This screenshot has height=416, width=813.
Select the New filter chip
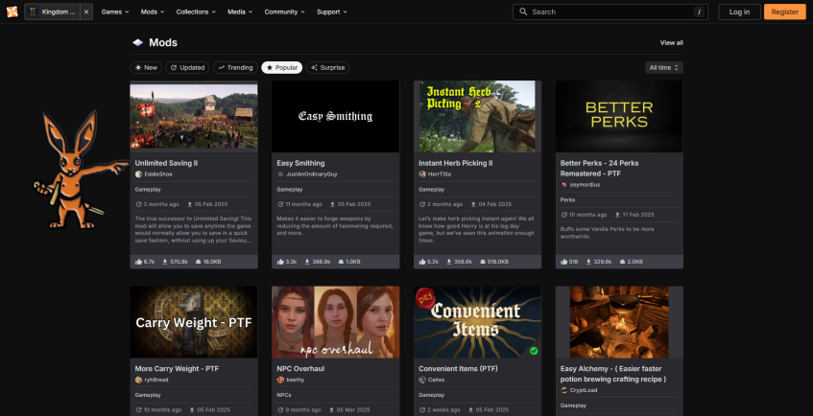[x=145, y=68]
